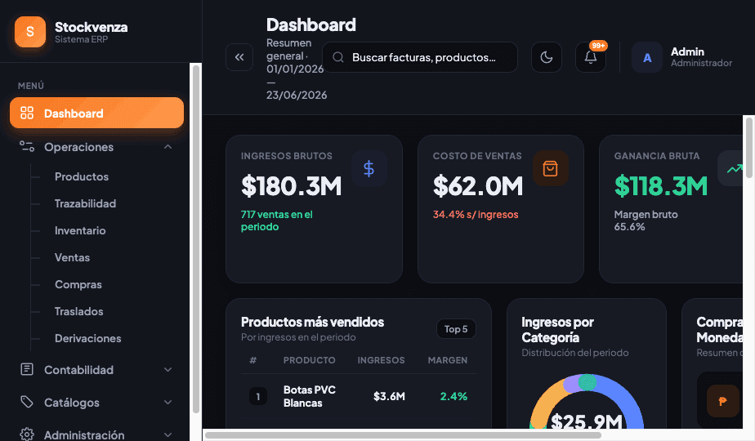Open Productos under Operaciones

click(82, 176)
